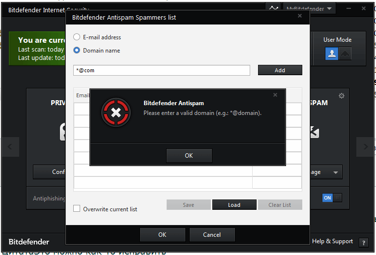Close the Bitdefender Antispam error popup
This screenshot has width=376, height=255.
tap(275, 95)
